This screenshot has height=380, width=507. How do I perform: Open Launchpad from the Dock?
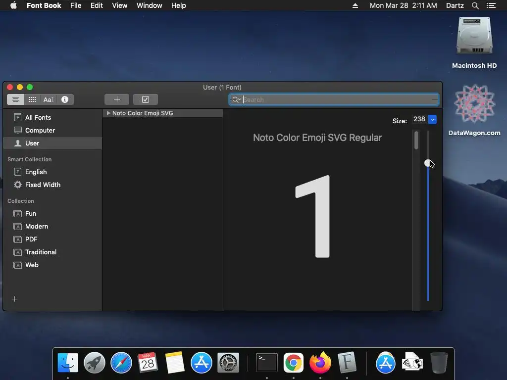click(x=95, y=363)
